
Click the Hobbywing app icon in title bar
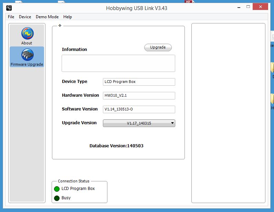click(9, 8)
